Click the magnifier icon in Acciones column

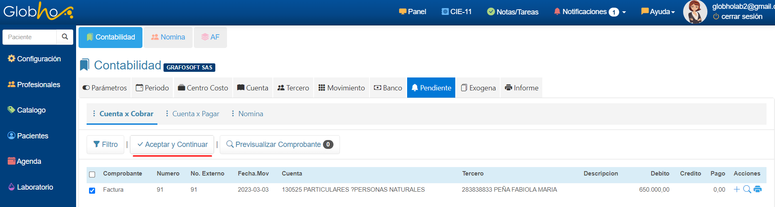(747, 190)
